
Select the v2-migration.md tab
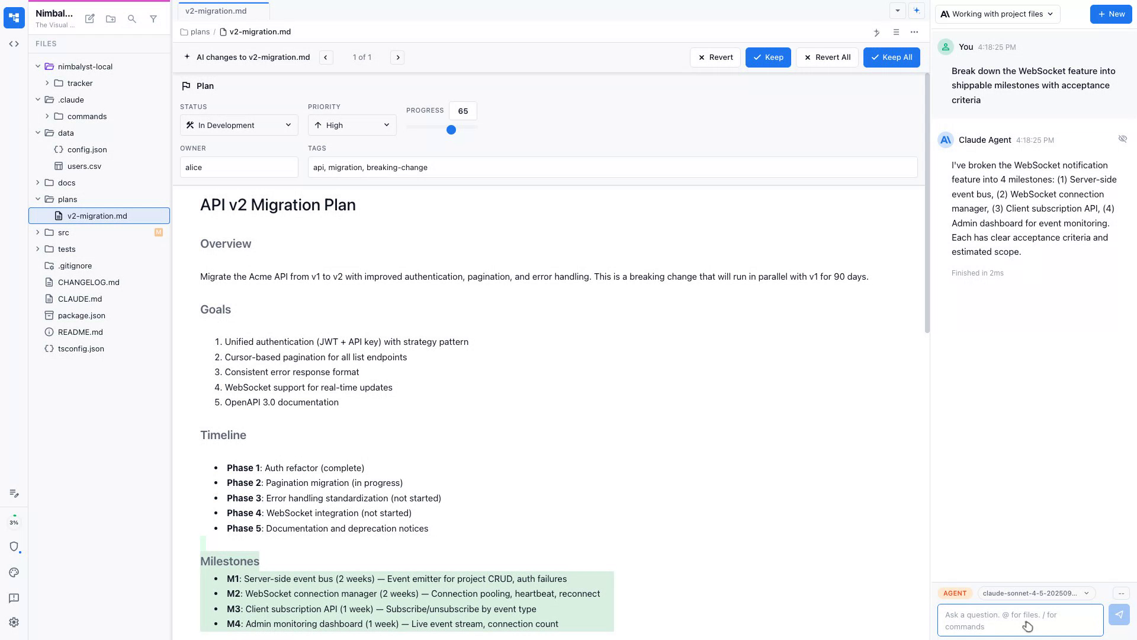click(216, 11)
